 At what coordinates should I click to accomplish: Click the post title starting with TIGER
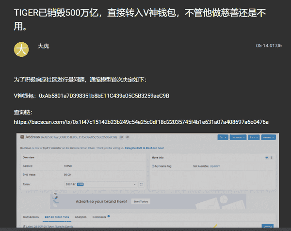140,19
